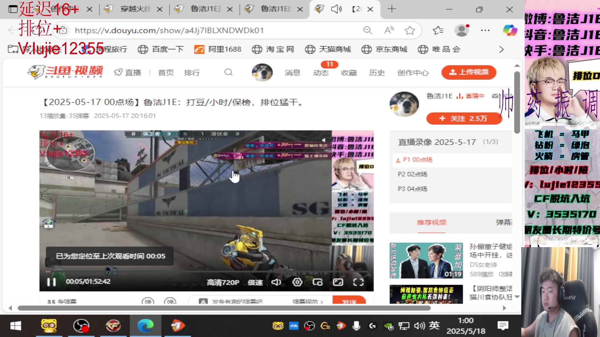Image resolution: width=600 pixels, height=337 pixels.
Task: Open 唯品会 bookmark
Action: click(x=439, y=49)
